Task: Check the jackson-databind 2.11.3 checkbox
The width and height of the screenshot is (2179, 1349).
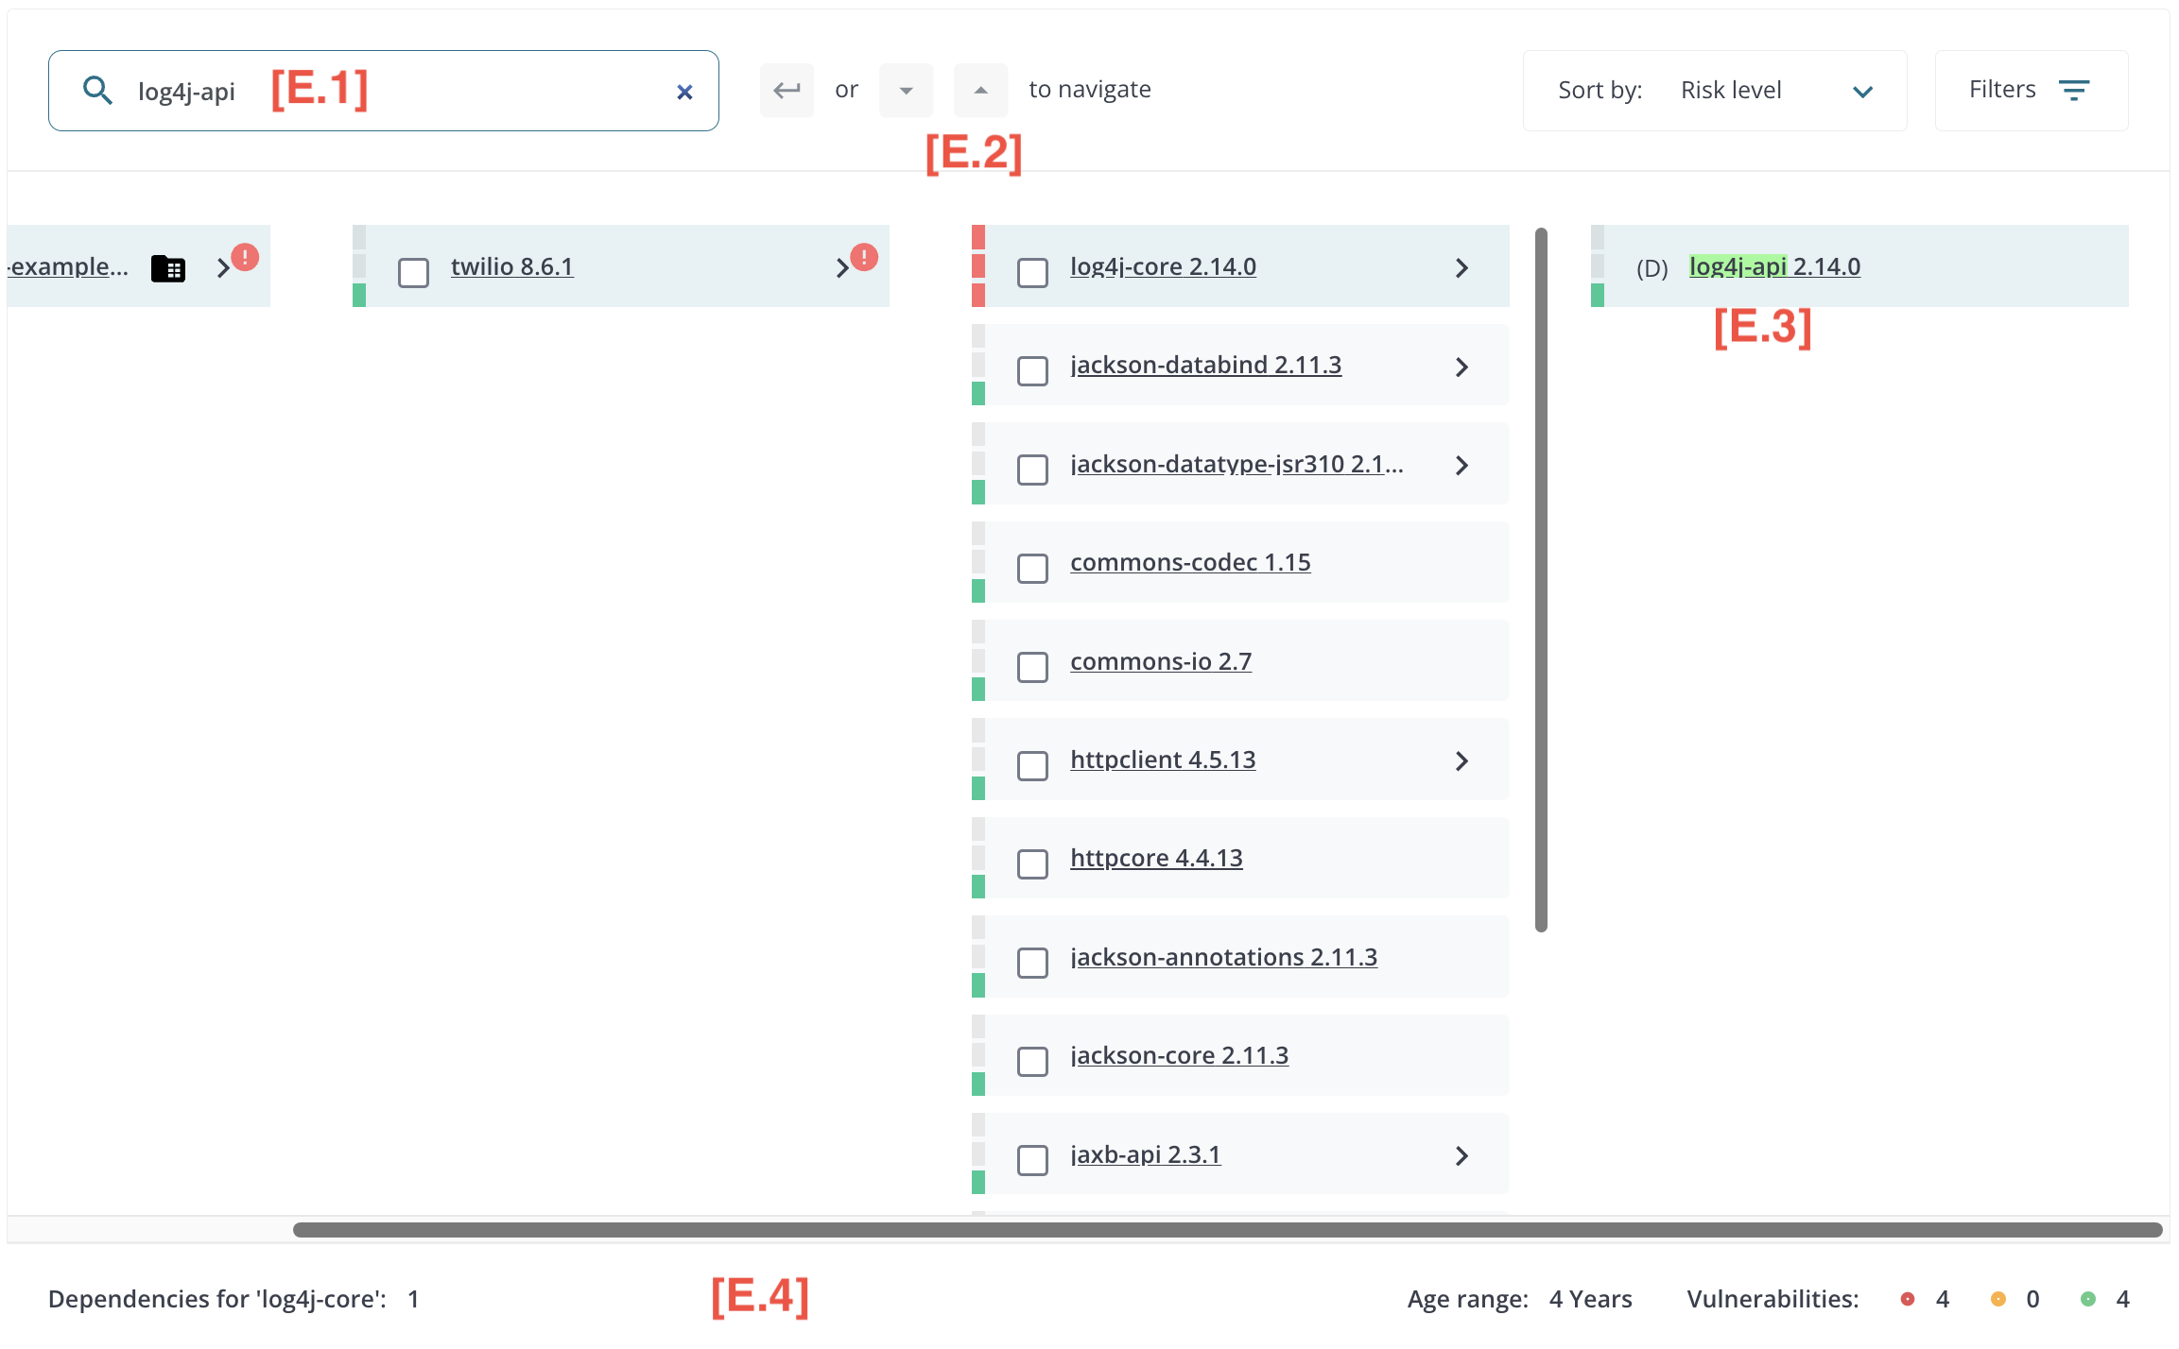Action: tap(1032, 370)
